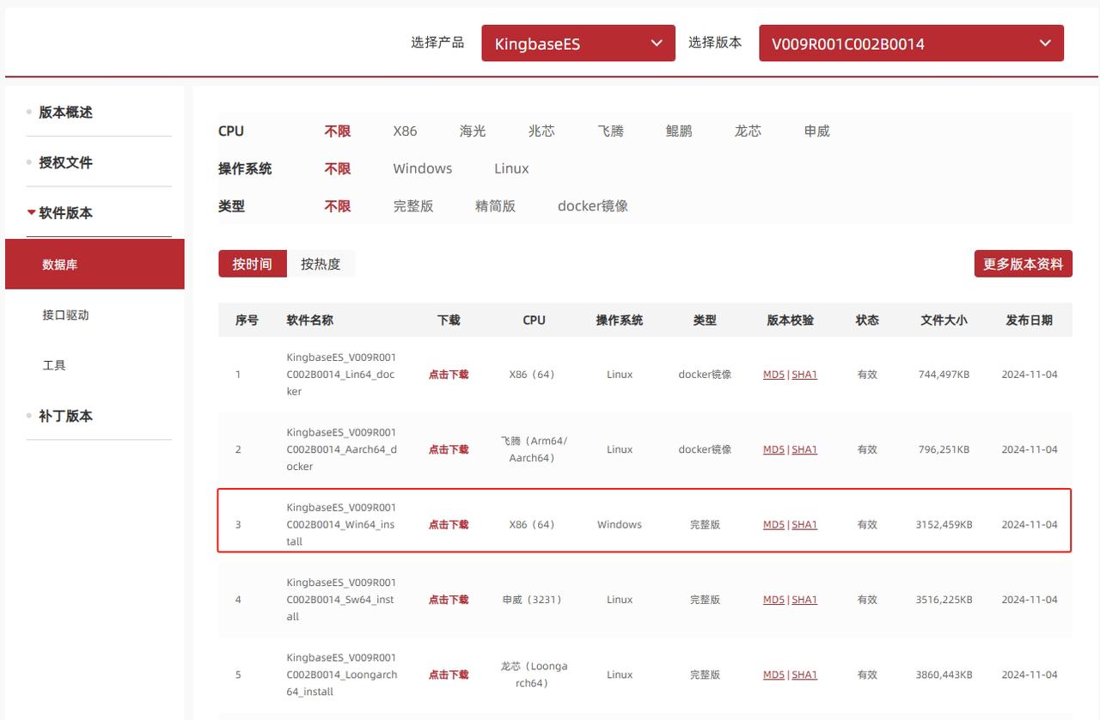Filter 类型 by 完整版
This screenshot has height=720, width=1100.
point(413,206)
